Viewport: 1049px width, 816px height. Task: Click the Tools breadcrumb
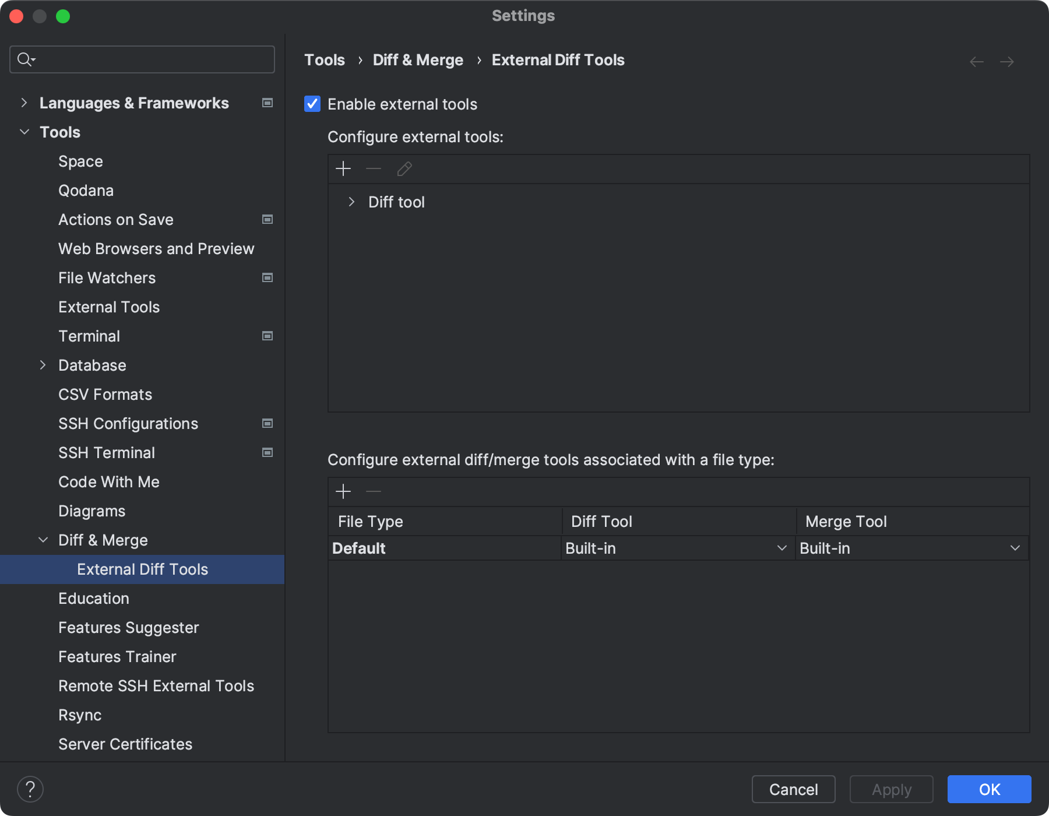pos(325,59)
